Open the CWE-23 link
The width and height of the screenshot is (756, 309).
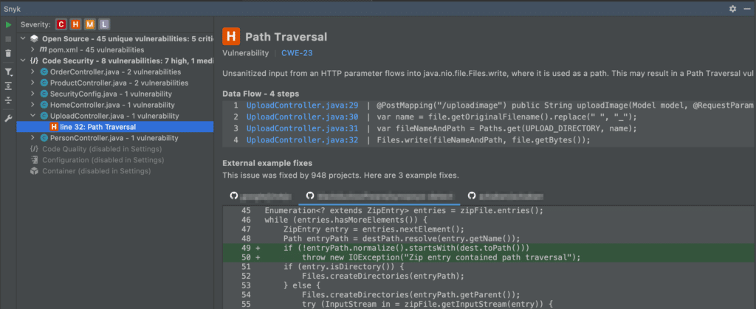click(x=297, y=53)
